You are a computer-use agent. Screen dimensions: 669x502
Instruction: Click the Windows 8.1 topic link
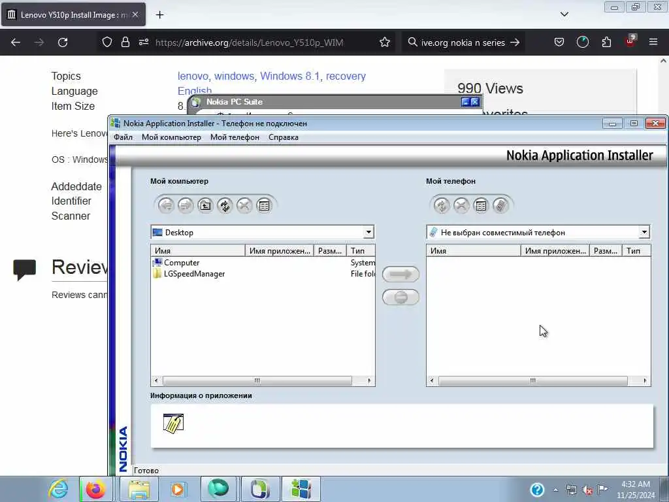tap(289, 76)
